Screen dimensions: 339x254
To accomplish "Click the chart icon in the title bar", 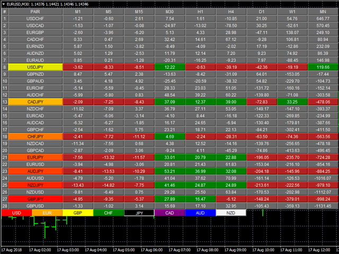I will click(x=4, y=4).
